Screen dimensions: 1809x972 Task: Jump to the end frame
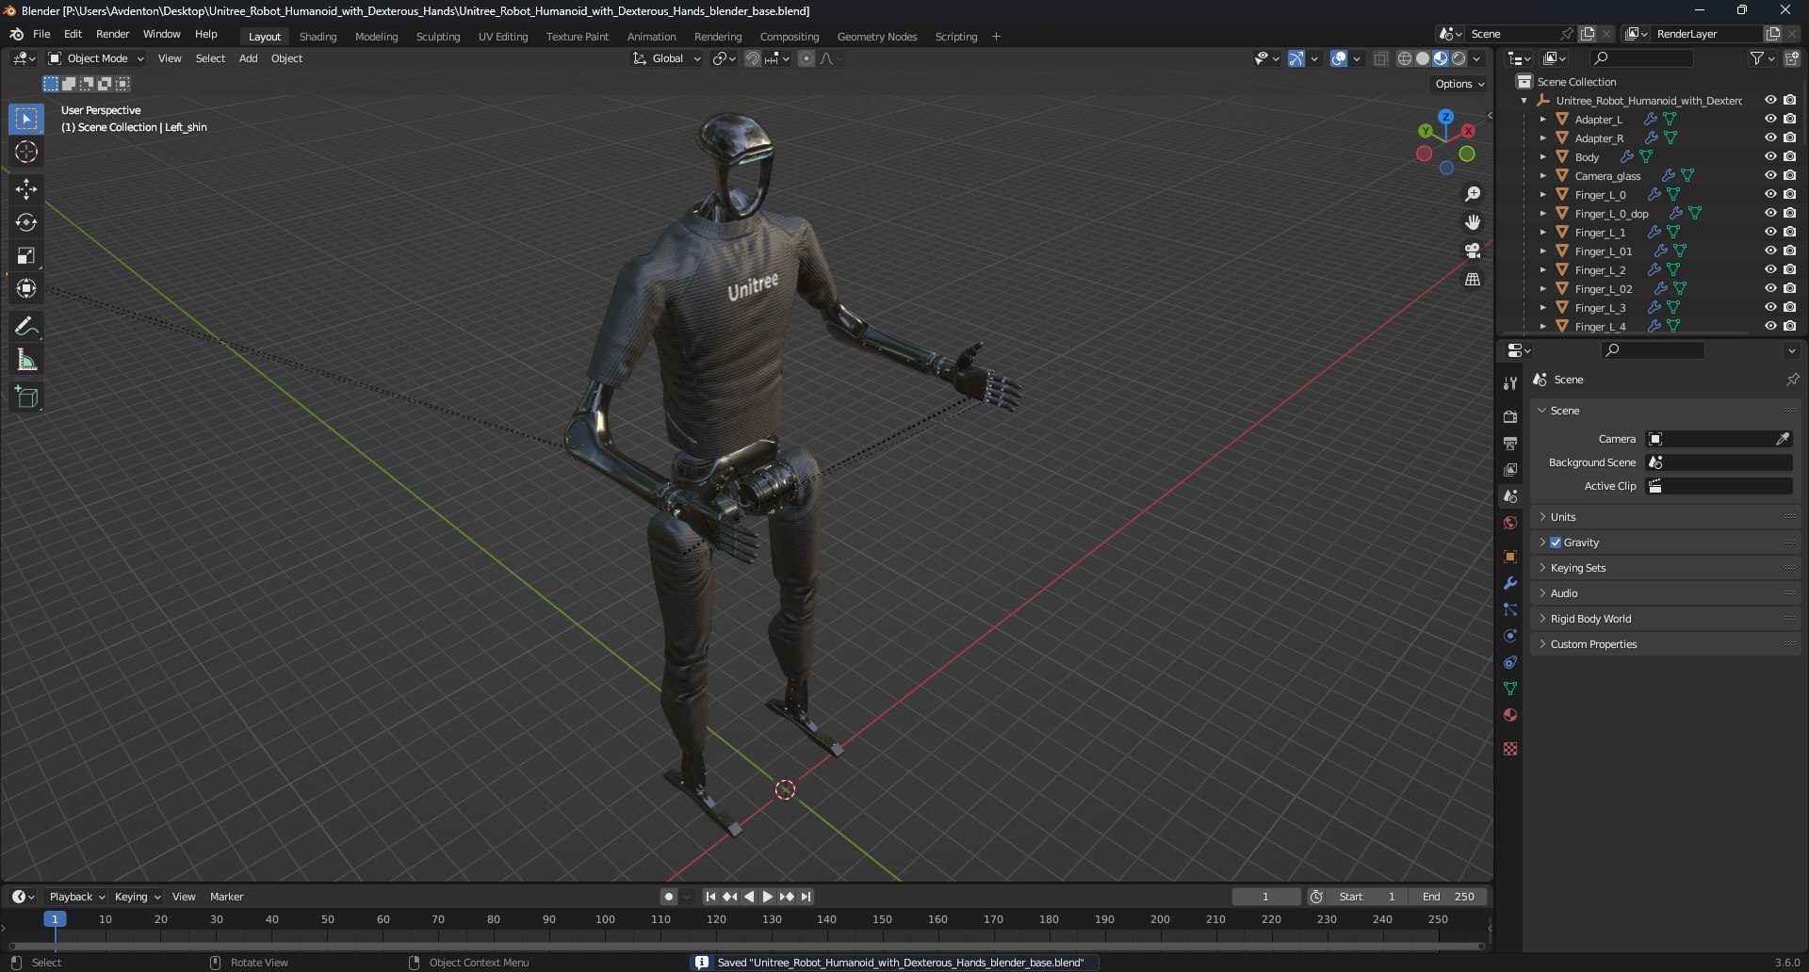tap(806, 897)
